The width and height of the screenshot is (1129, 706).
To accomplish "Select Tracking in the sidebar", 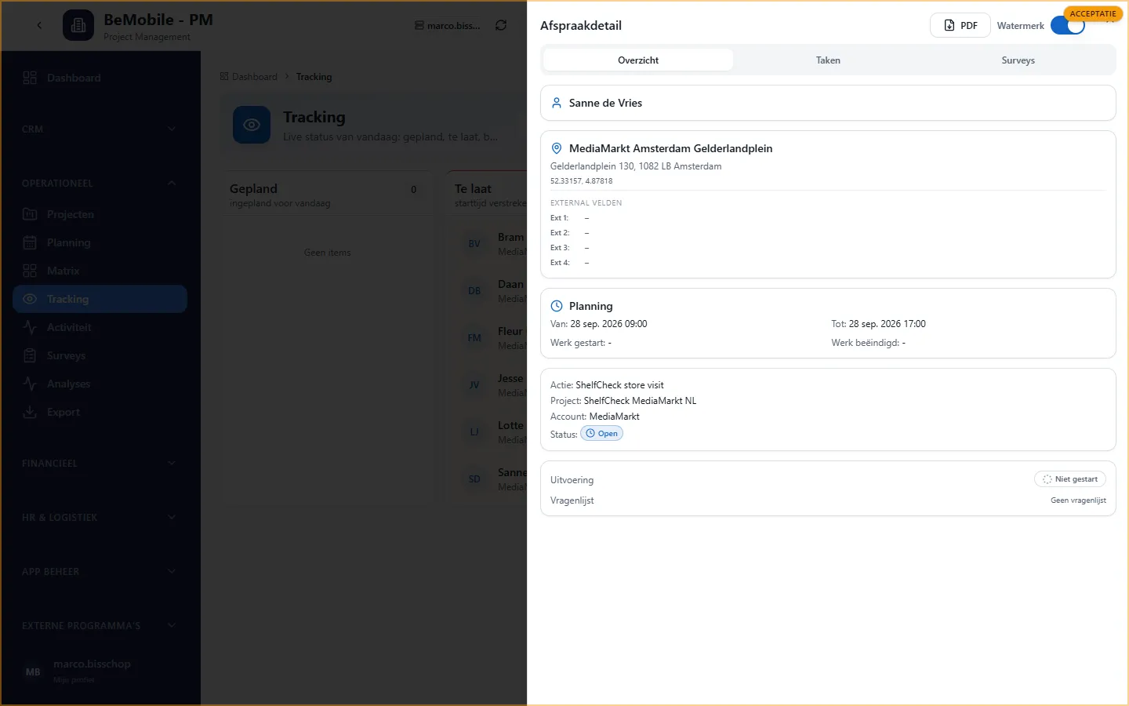I will (x=100, y=299).
